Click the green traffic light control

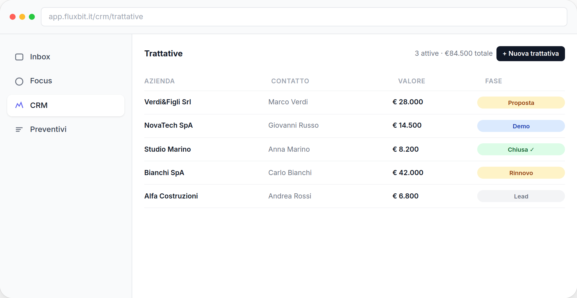[x=32, y=17]
